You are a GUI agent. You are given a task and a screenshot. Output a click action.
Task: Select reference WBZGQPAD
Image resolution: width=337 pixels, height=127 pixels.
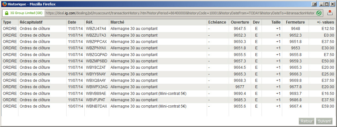click(96, 55)
